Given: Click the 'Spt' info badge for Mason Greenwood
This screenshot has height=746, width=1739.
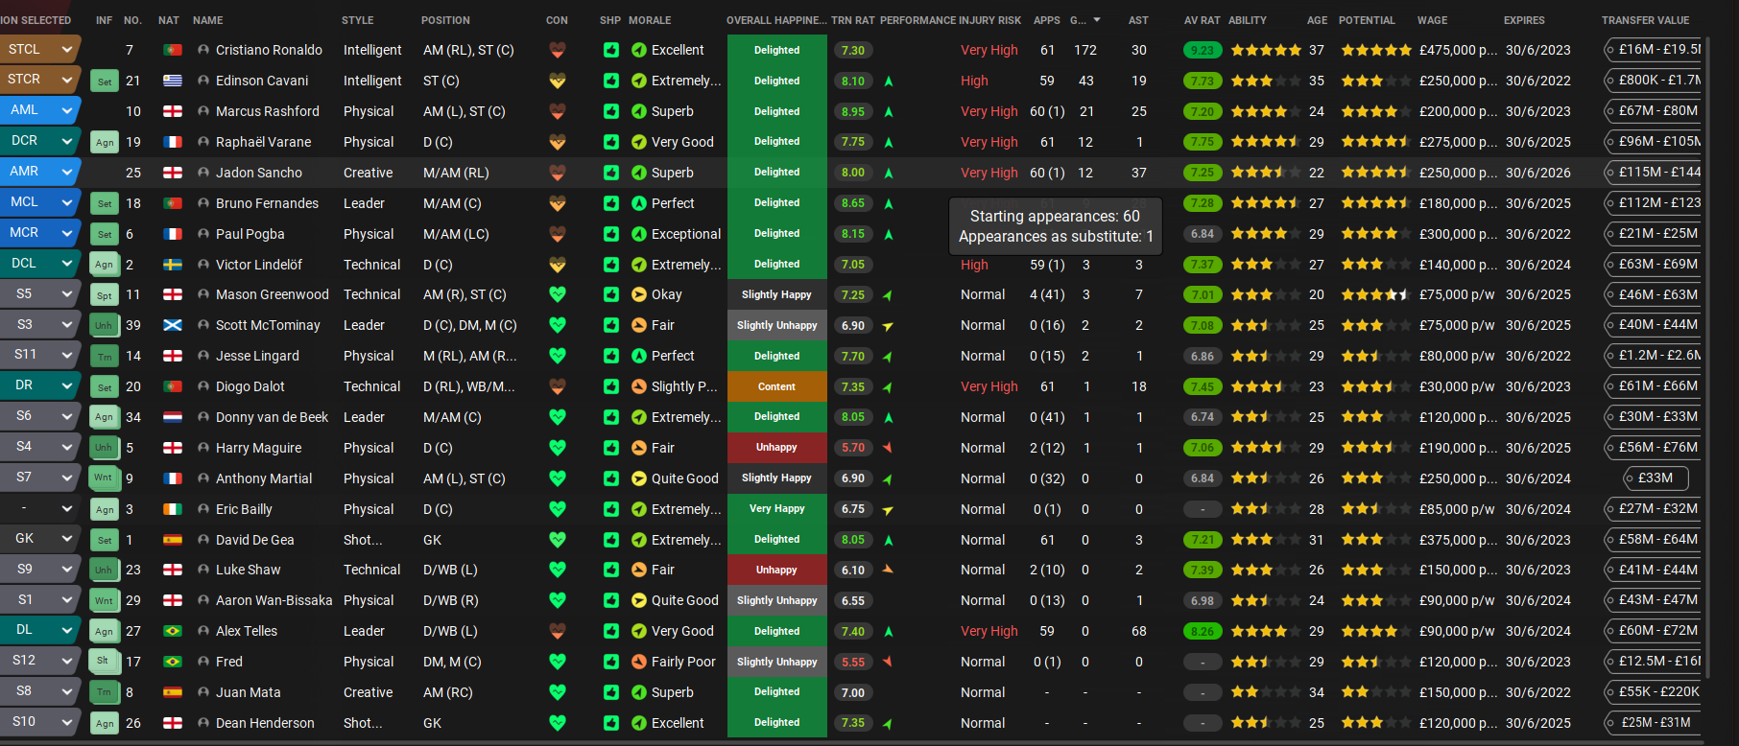Looking at the screenshot, I should (104, 295).
